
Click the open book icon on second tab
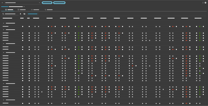pos(18,10)
